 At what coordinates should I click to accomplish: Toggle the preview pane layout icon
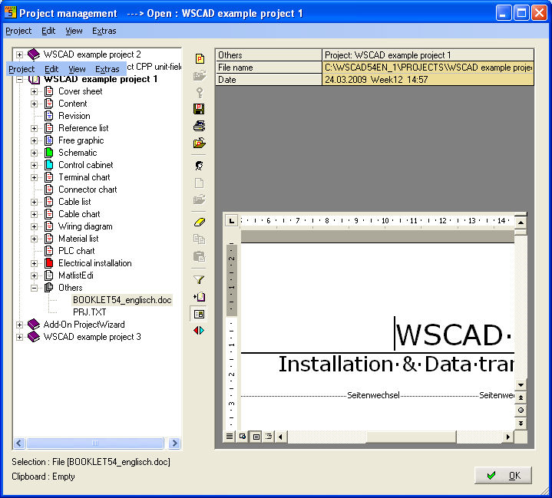(x=199, y=314)
